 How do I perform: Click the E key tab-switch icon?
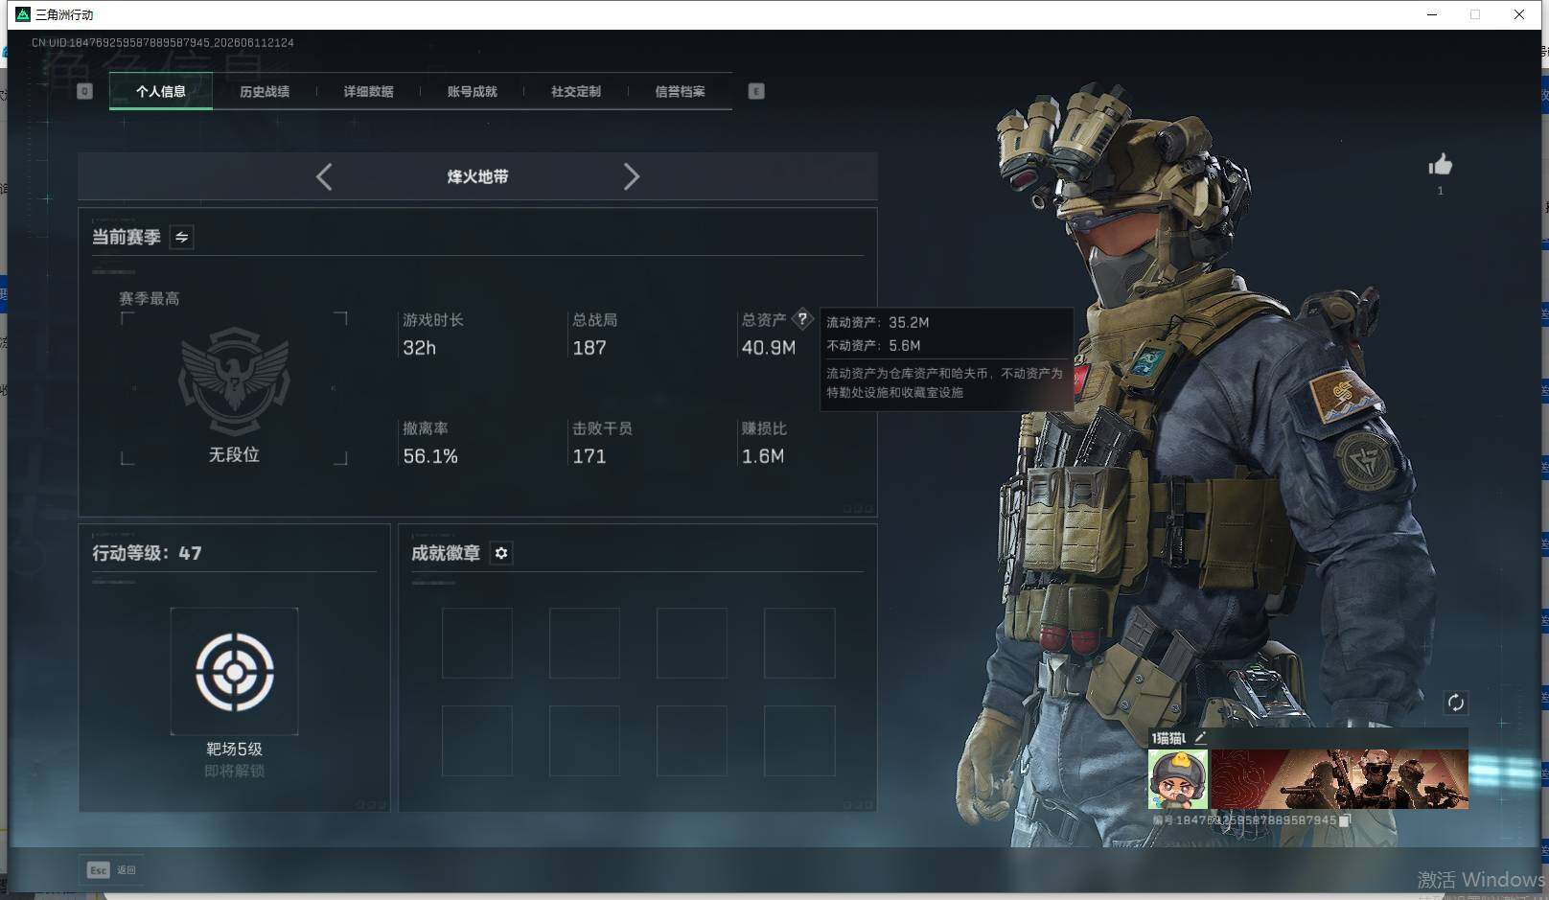[756, 91]
